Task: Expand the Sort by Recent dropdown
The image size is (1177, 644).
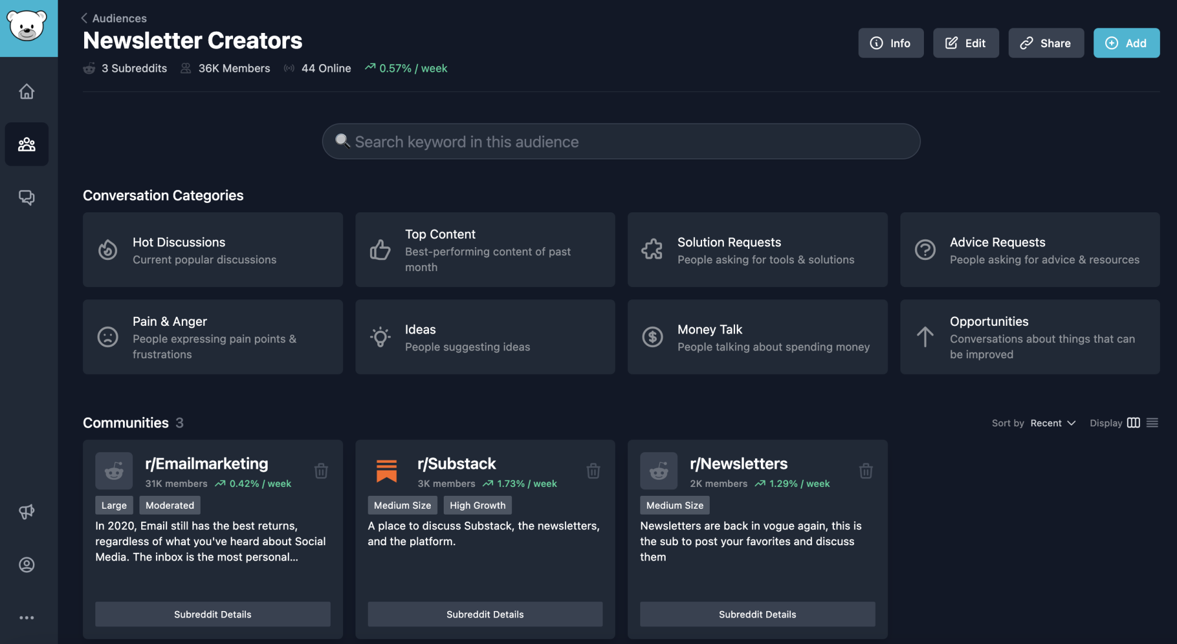Action: click(x=1053, y=423)
